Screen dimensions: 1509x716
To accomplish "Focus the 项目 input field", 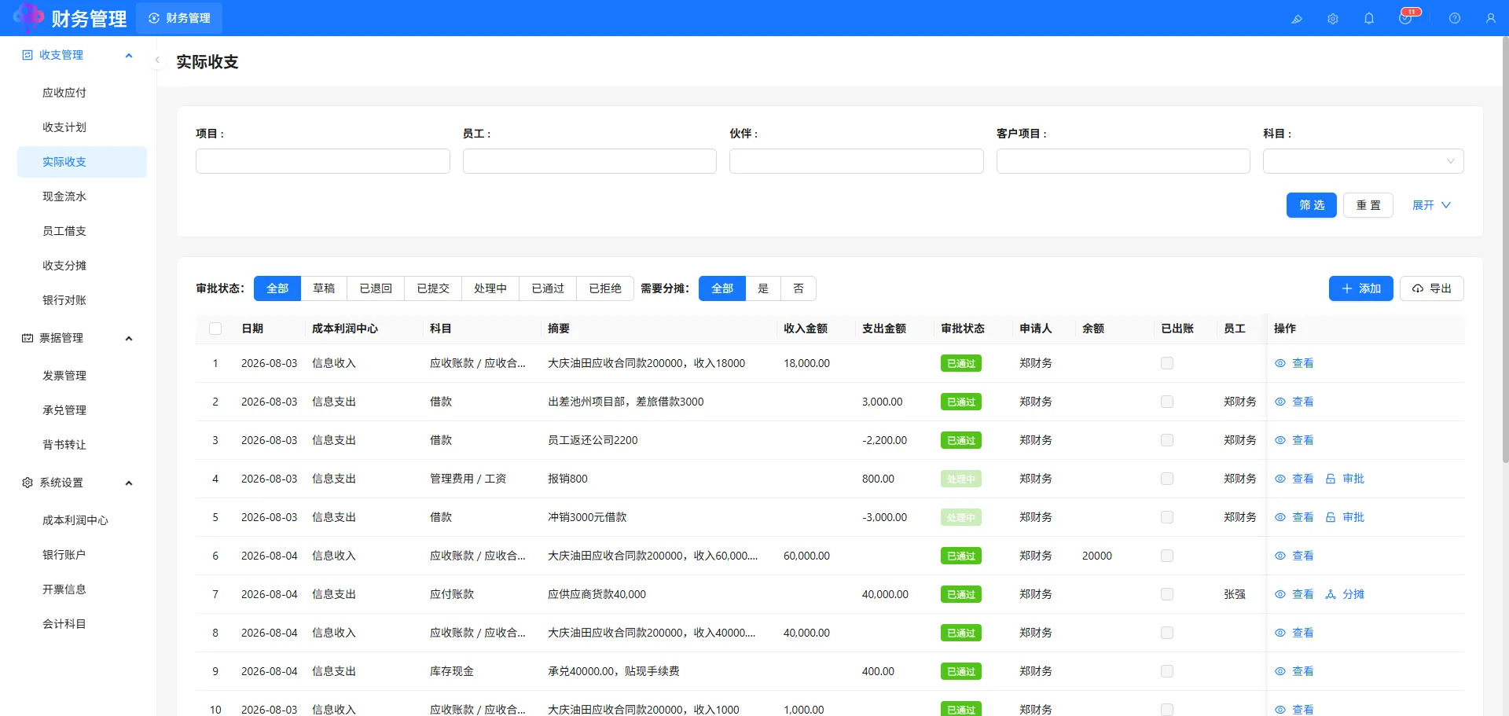I will click(x=323, y=161).
